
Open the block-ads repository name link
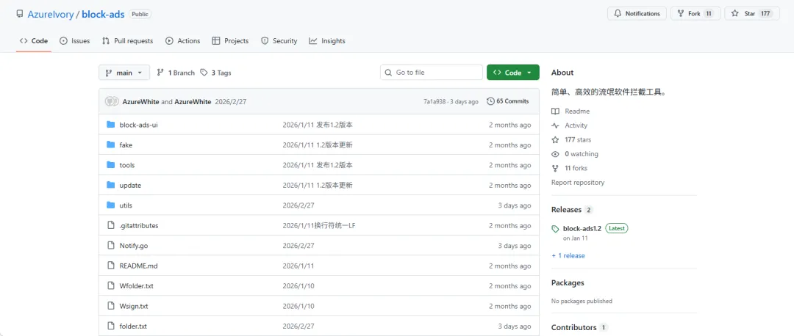point(104,14)
